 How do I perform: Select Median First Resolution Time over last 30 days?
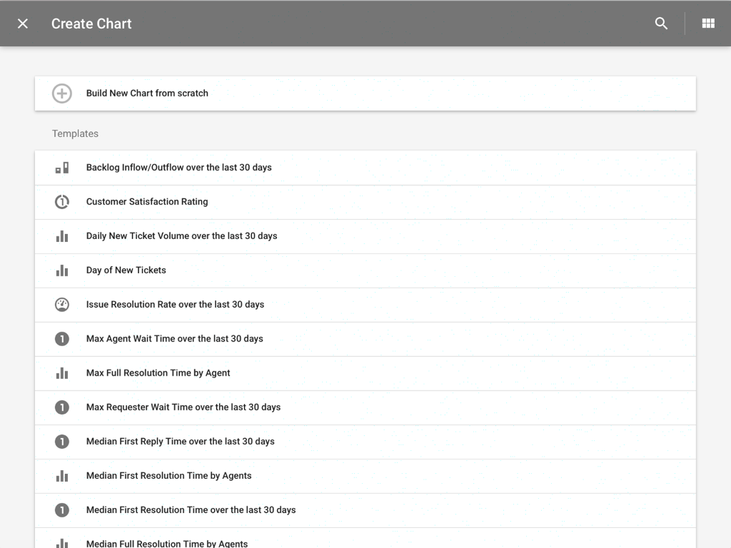191,510
